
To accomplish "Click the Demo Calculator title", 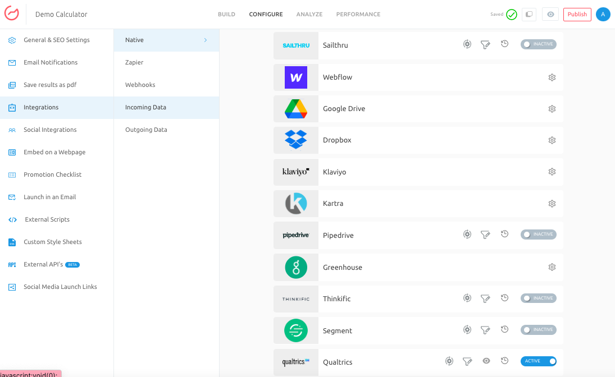I will coord(61,14).
